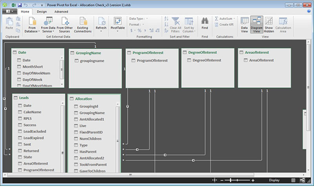Toggle Diagram View button
This screenshot has width=314, height=196.
257,25
